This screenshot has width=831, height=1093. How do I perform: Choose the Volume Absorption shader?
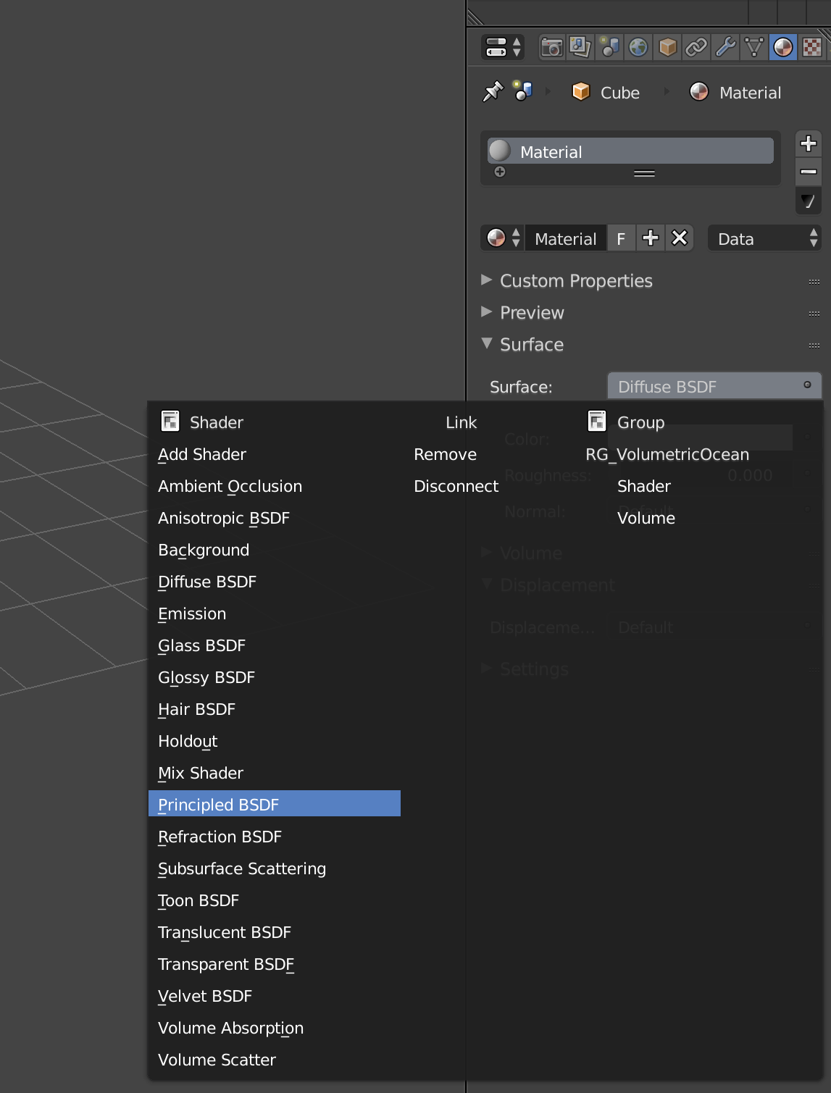click(x=275, y=1028)
